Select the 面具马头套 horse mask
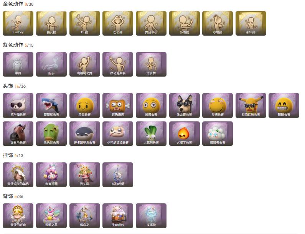The image size is (305, 234). click(x=18, y=134)
